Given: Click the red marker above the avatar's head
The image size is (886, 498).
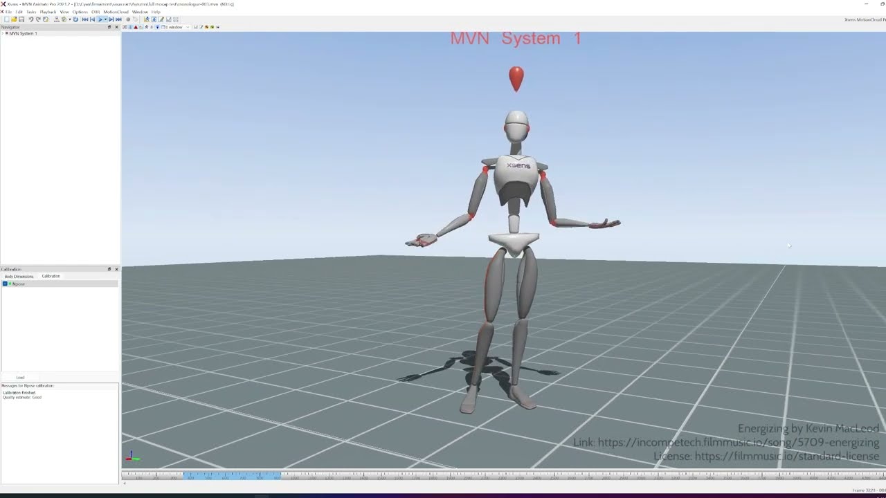Looking at the screenshot, I should point(516,79).
